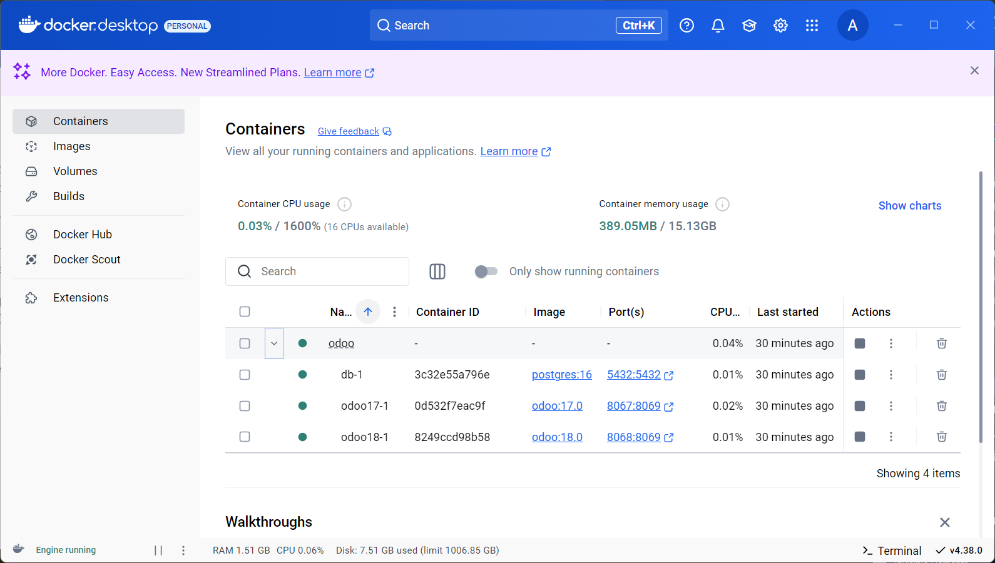Click the Docker whale engine status icon

click(19, 549)
